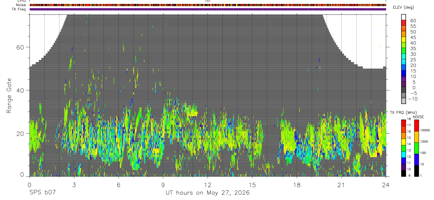Click the white top box of elevation colorbar

[x=404, y=17]
